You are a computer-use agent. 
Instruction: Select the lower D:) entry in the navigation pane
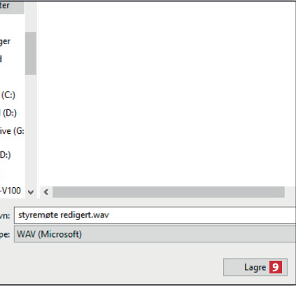point(6,155)
